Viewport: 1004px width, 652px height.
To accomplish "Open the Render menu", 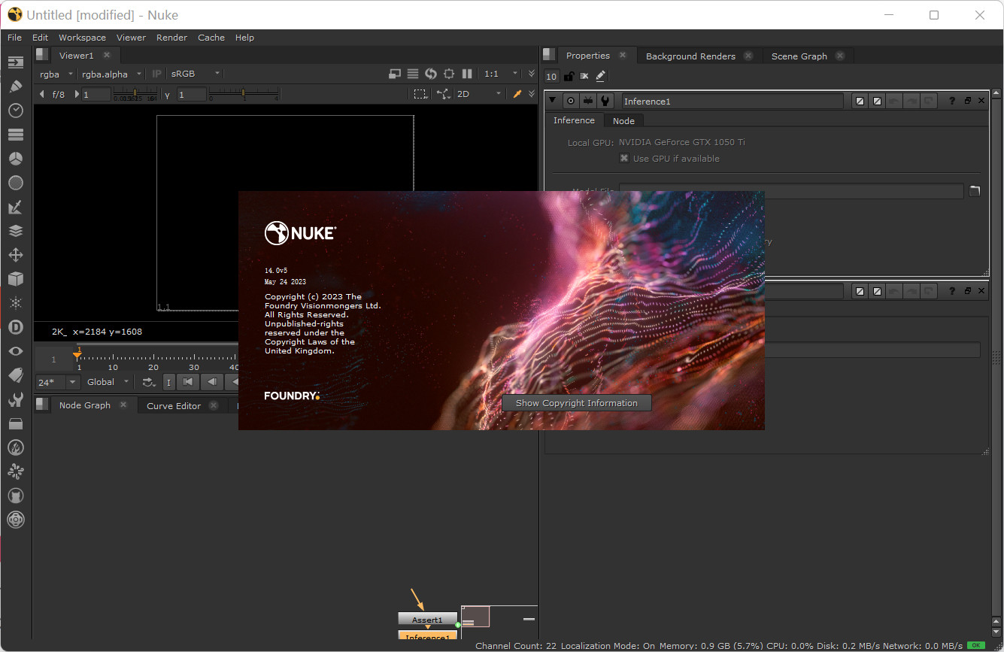I will click(x=171, y=38).
